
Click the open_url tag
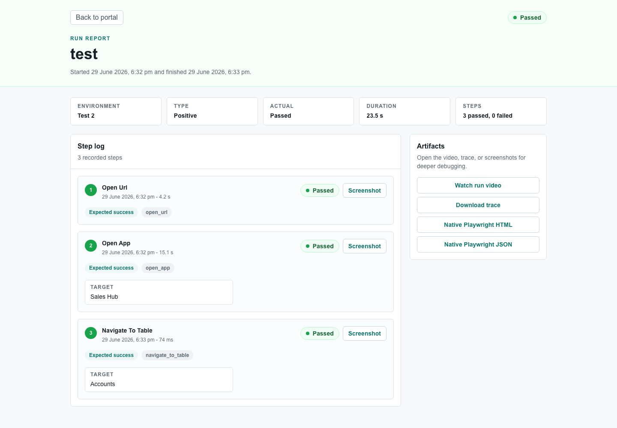tap(156, 212)
